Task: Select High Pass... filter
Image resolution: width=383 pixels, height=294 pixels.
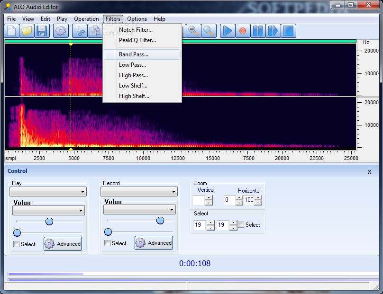Action: 142,75
